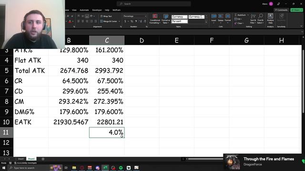Open Windows Start menu
This screenshot has width=305, height=171.
coord(4,168)
